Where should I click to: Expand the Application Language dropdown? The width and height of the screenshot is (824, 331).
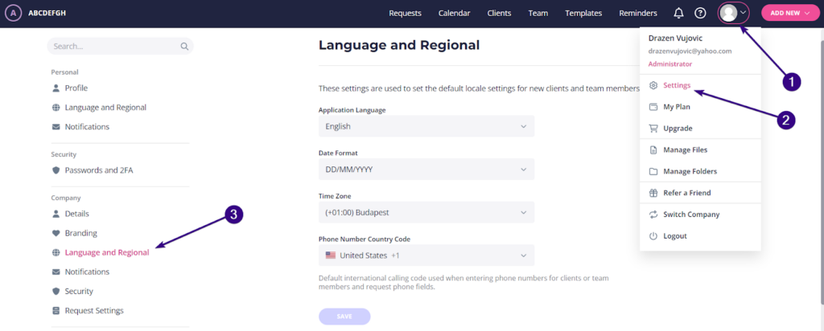click(x=426, y=126)
